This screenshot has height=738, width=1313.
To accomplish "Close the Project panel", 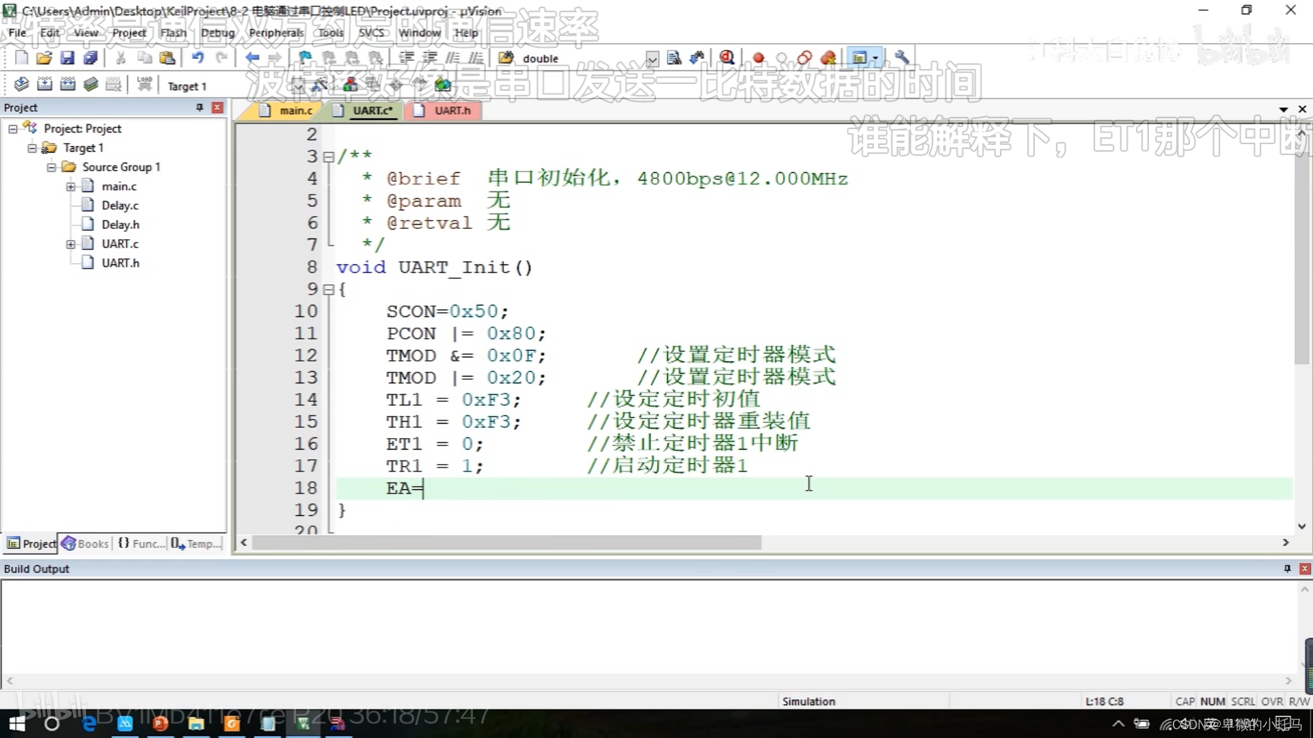I will [x=217, y=107].
